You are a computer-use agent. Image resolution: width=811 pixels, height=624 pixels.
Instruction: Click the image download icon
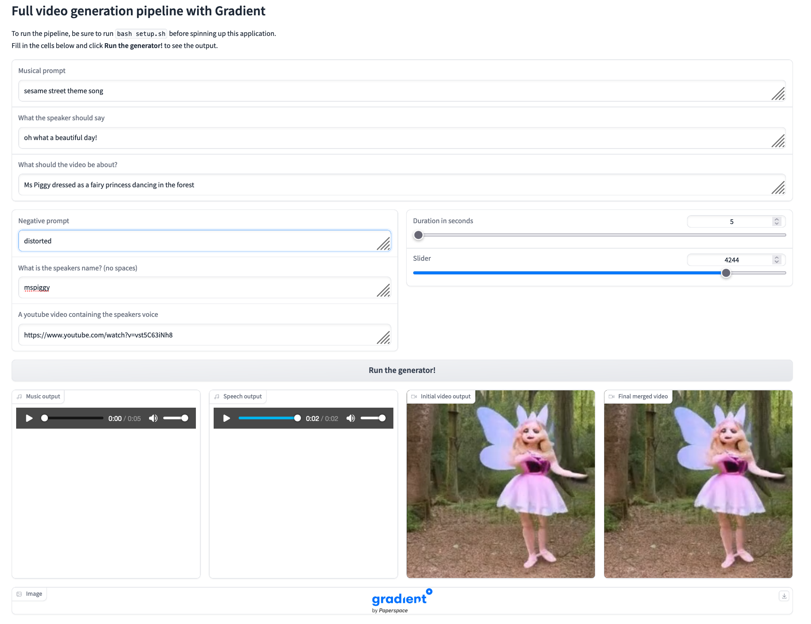click(784, 596)
